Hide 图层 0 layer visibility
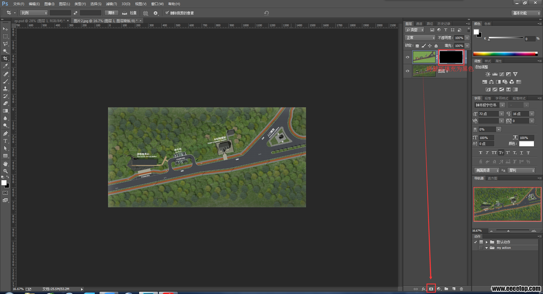 (408, 71)
